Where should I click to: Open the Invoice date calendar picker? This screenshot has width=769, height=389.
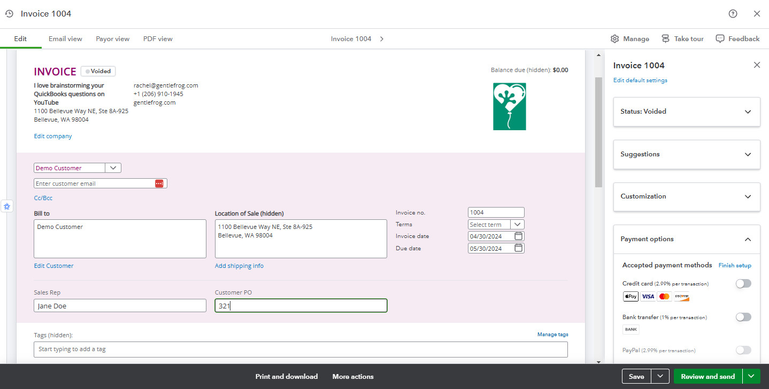518,236
